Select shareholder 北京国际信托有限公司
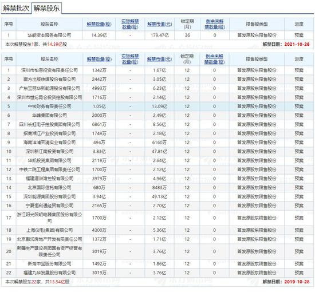Image resolution: width=315 pixels, height=292 pixels. [49, 188]
